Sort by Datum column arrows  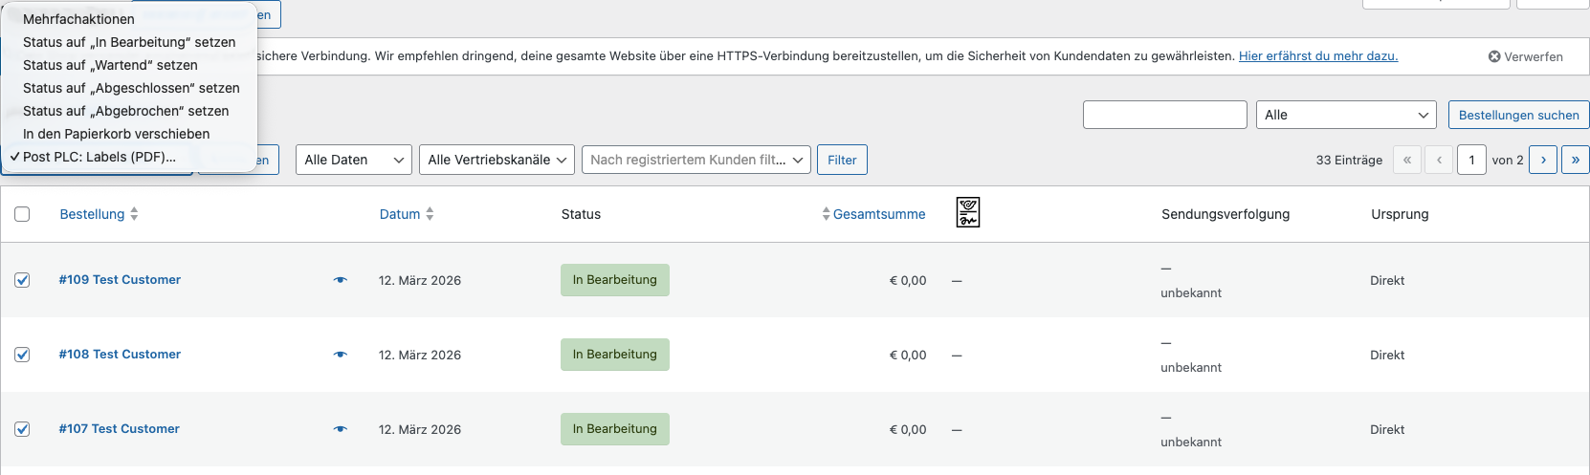(x=430, y=214)
